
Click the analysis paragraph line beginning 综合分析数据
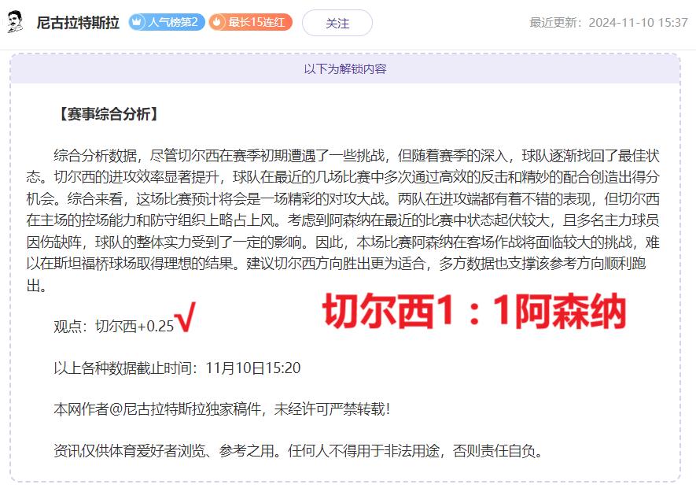click(356, 156)
